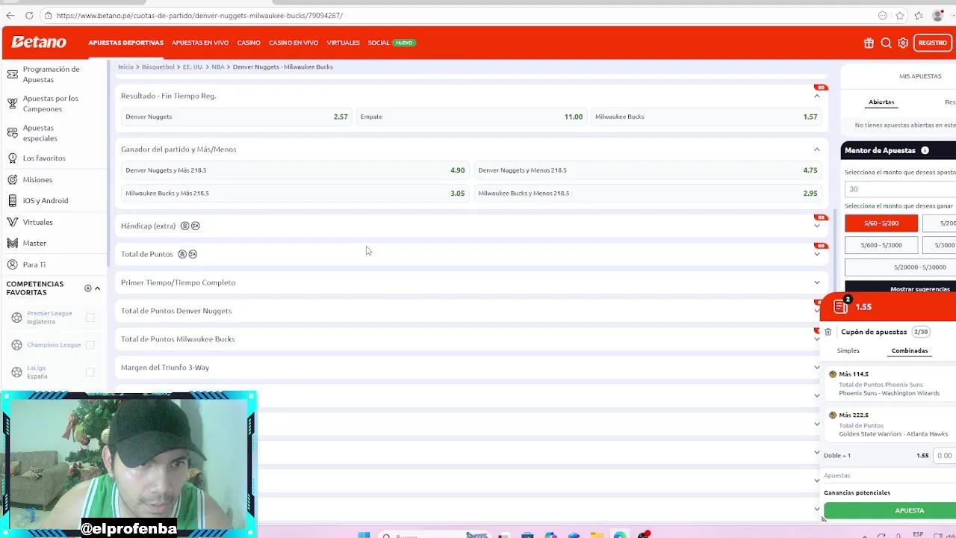Screen dimensions: 956x538
Task: Switch to the Simples bet slip tab
Action: click(848, 350)
